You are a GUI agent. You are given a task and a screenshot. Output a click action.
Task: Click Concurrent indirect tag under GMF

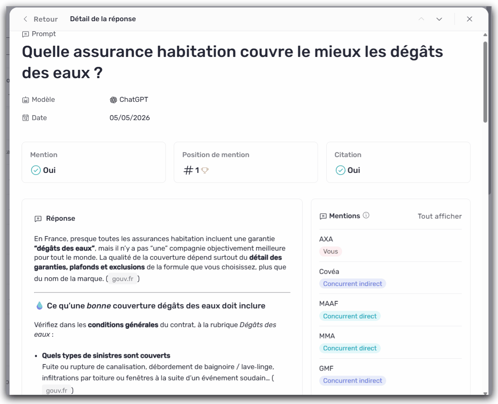click(x=353, y=380)
